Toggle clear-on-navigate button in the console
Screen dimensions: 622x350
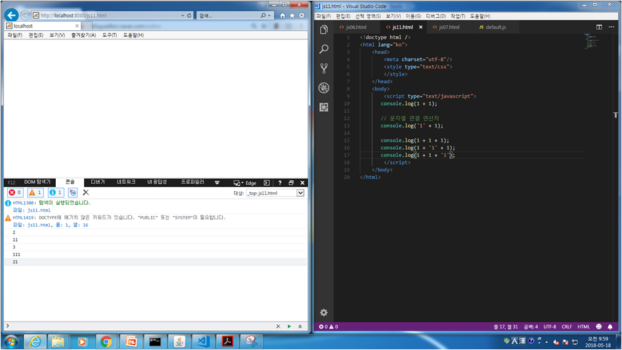pos(73,192)
